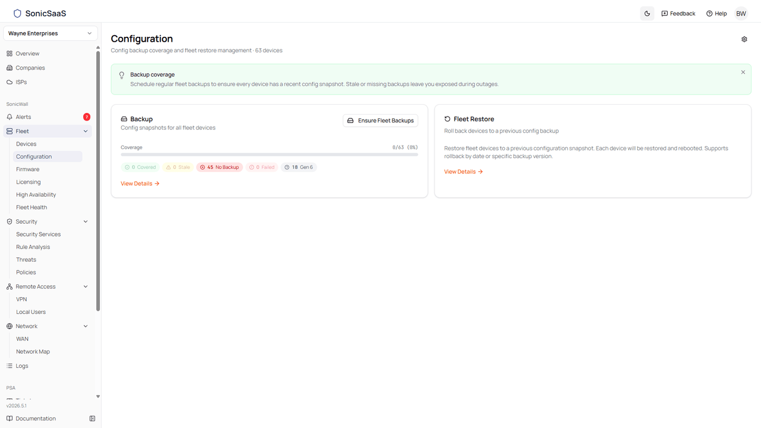Collapse the Remote Access section chevron

tap(86, 287)
